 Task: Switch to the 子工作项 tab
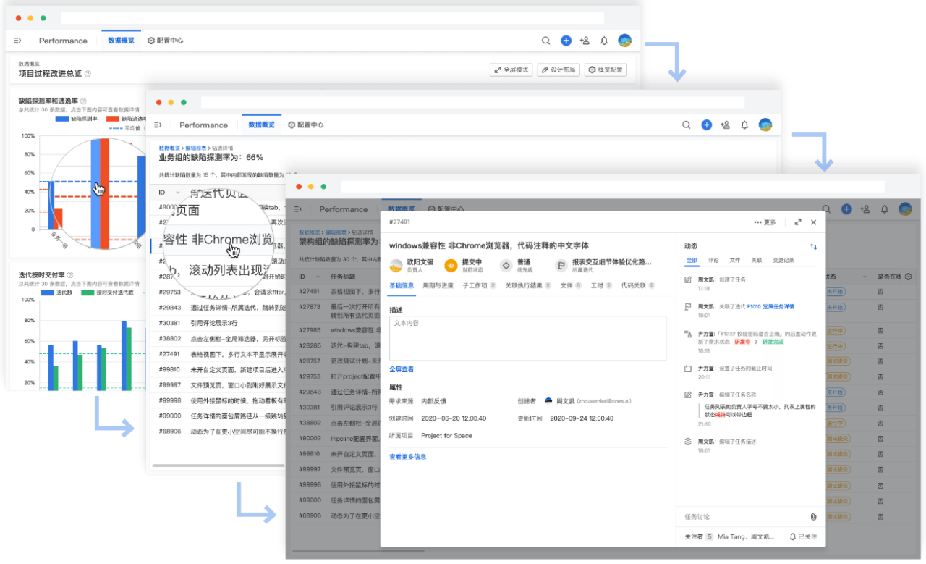[x=479, y=286]
